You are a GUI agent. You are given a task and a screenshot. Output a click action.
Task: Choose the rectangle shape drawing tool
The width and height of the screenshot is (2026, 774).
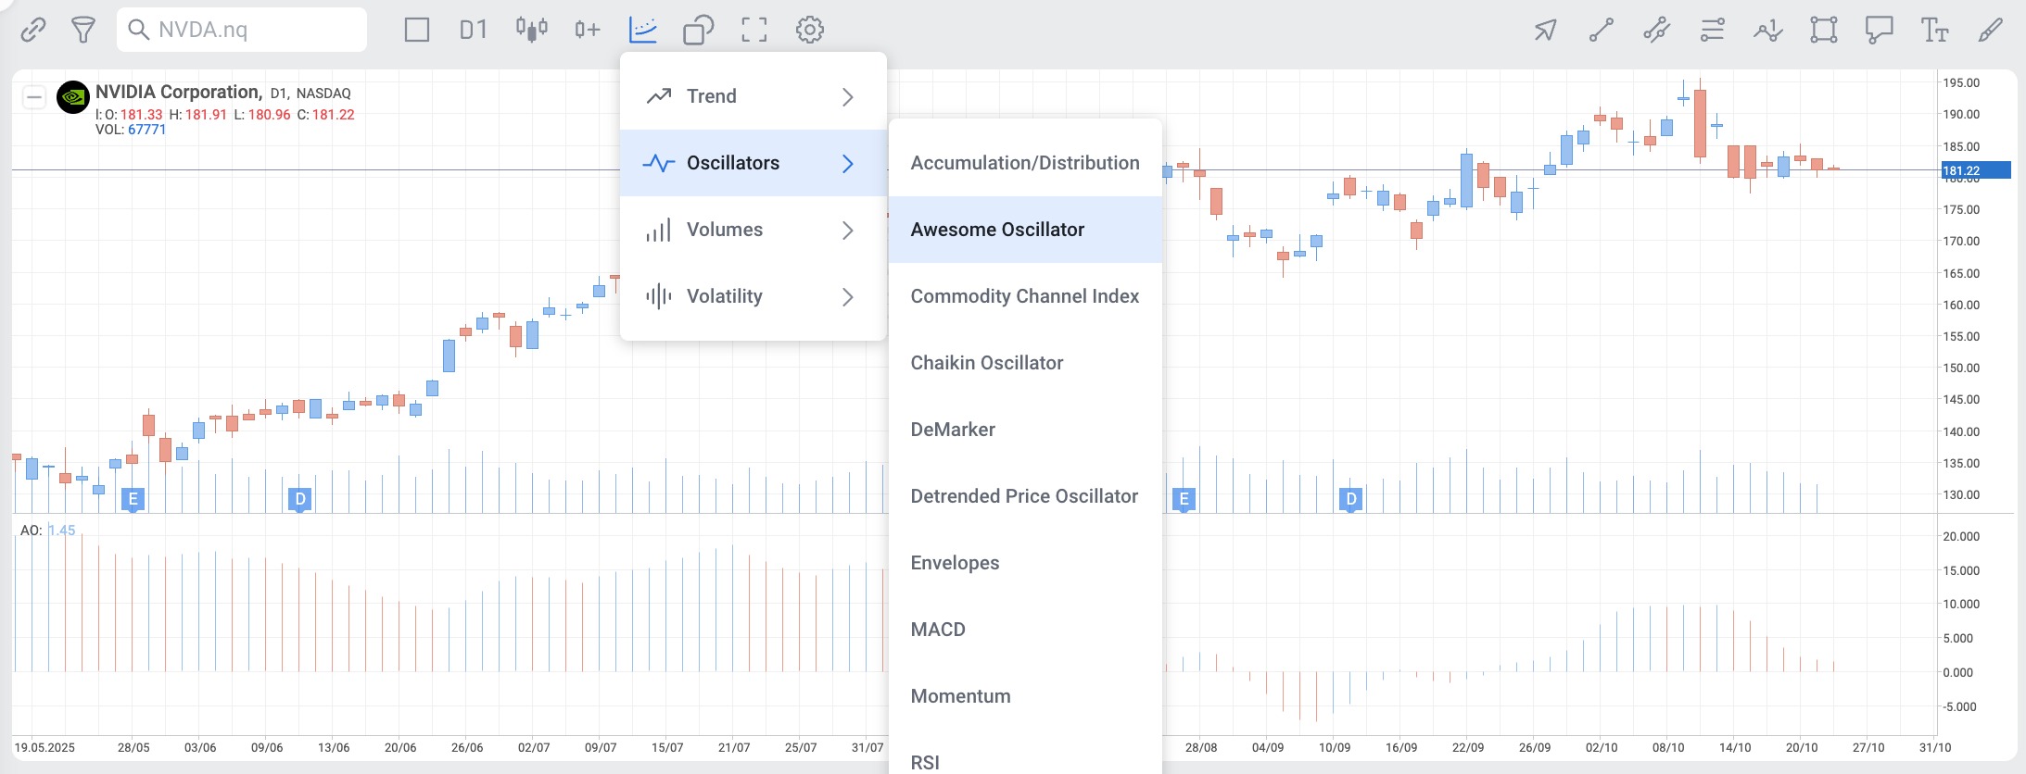pyautogui.click(x=1823, y=31)
